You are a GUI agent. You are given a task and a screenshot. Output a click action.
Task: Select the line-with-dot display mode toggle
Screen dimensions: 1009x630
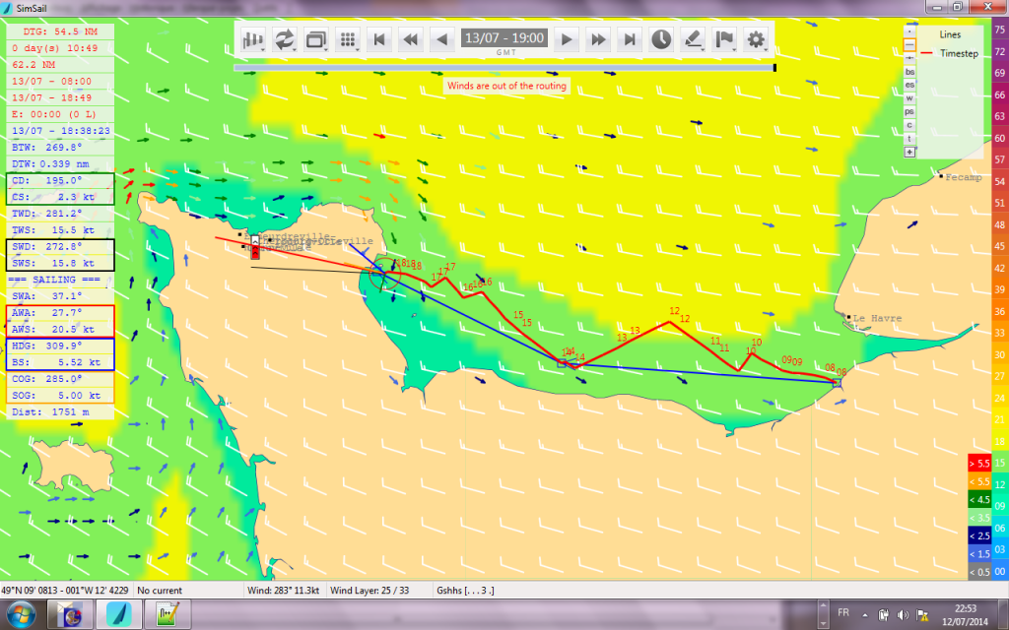click(909, 58)
